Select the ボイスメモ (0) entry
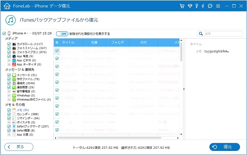The height and width of the screenshot is (155, 247). click(26, 122)
